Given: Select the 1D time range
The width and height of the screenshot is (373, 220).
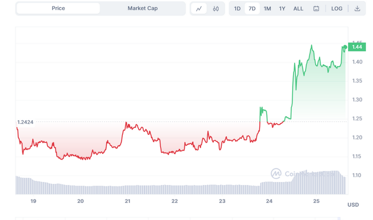Looking at the screenshot, I should pyautogui.click(x=237, y=8).
